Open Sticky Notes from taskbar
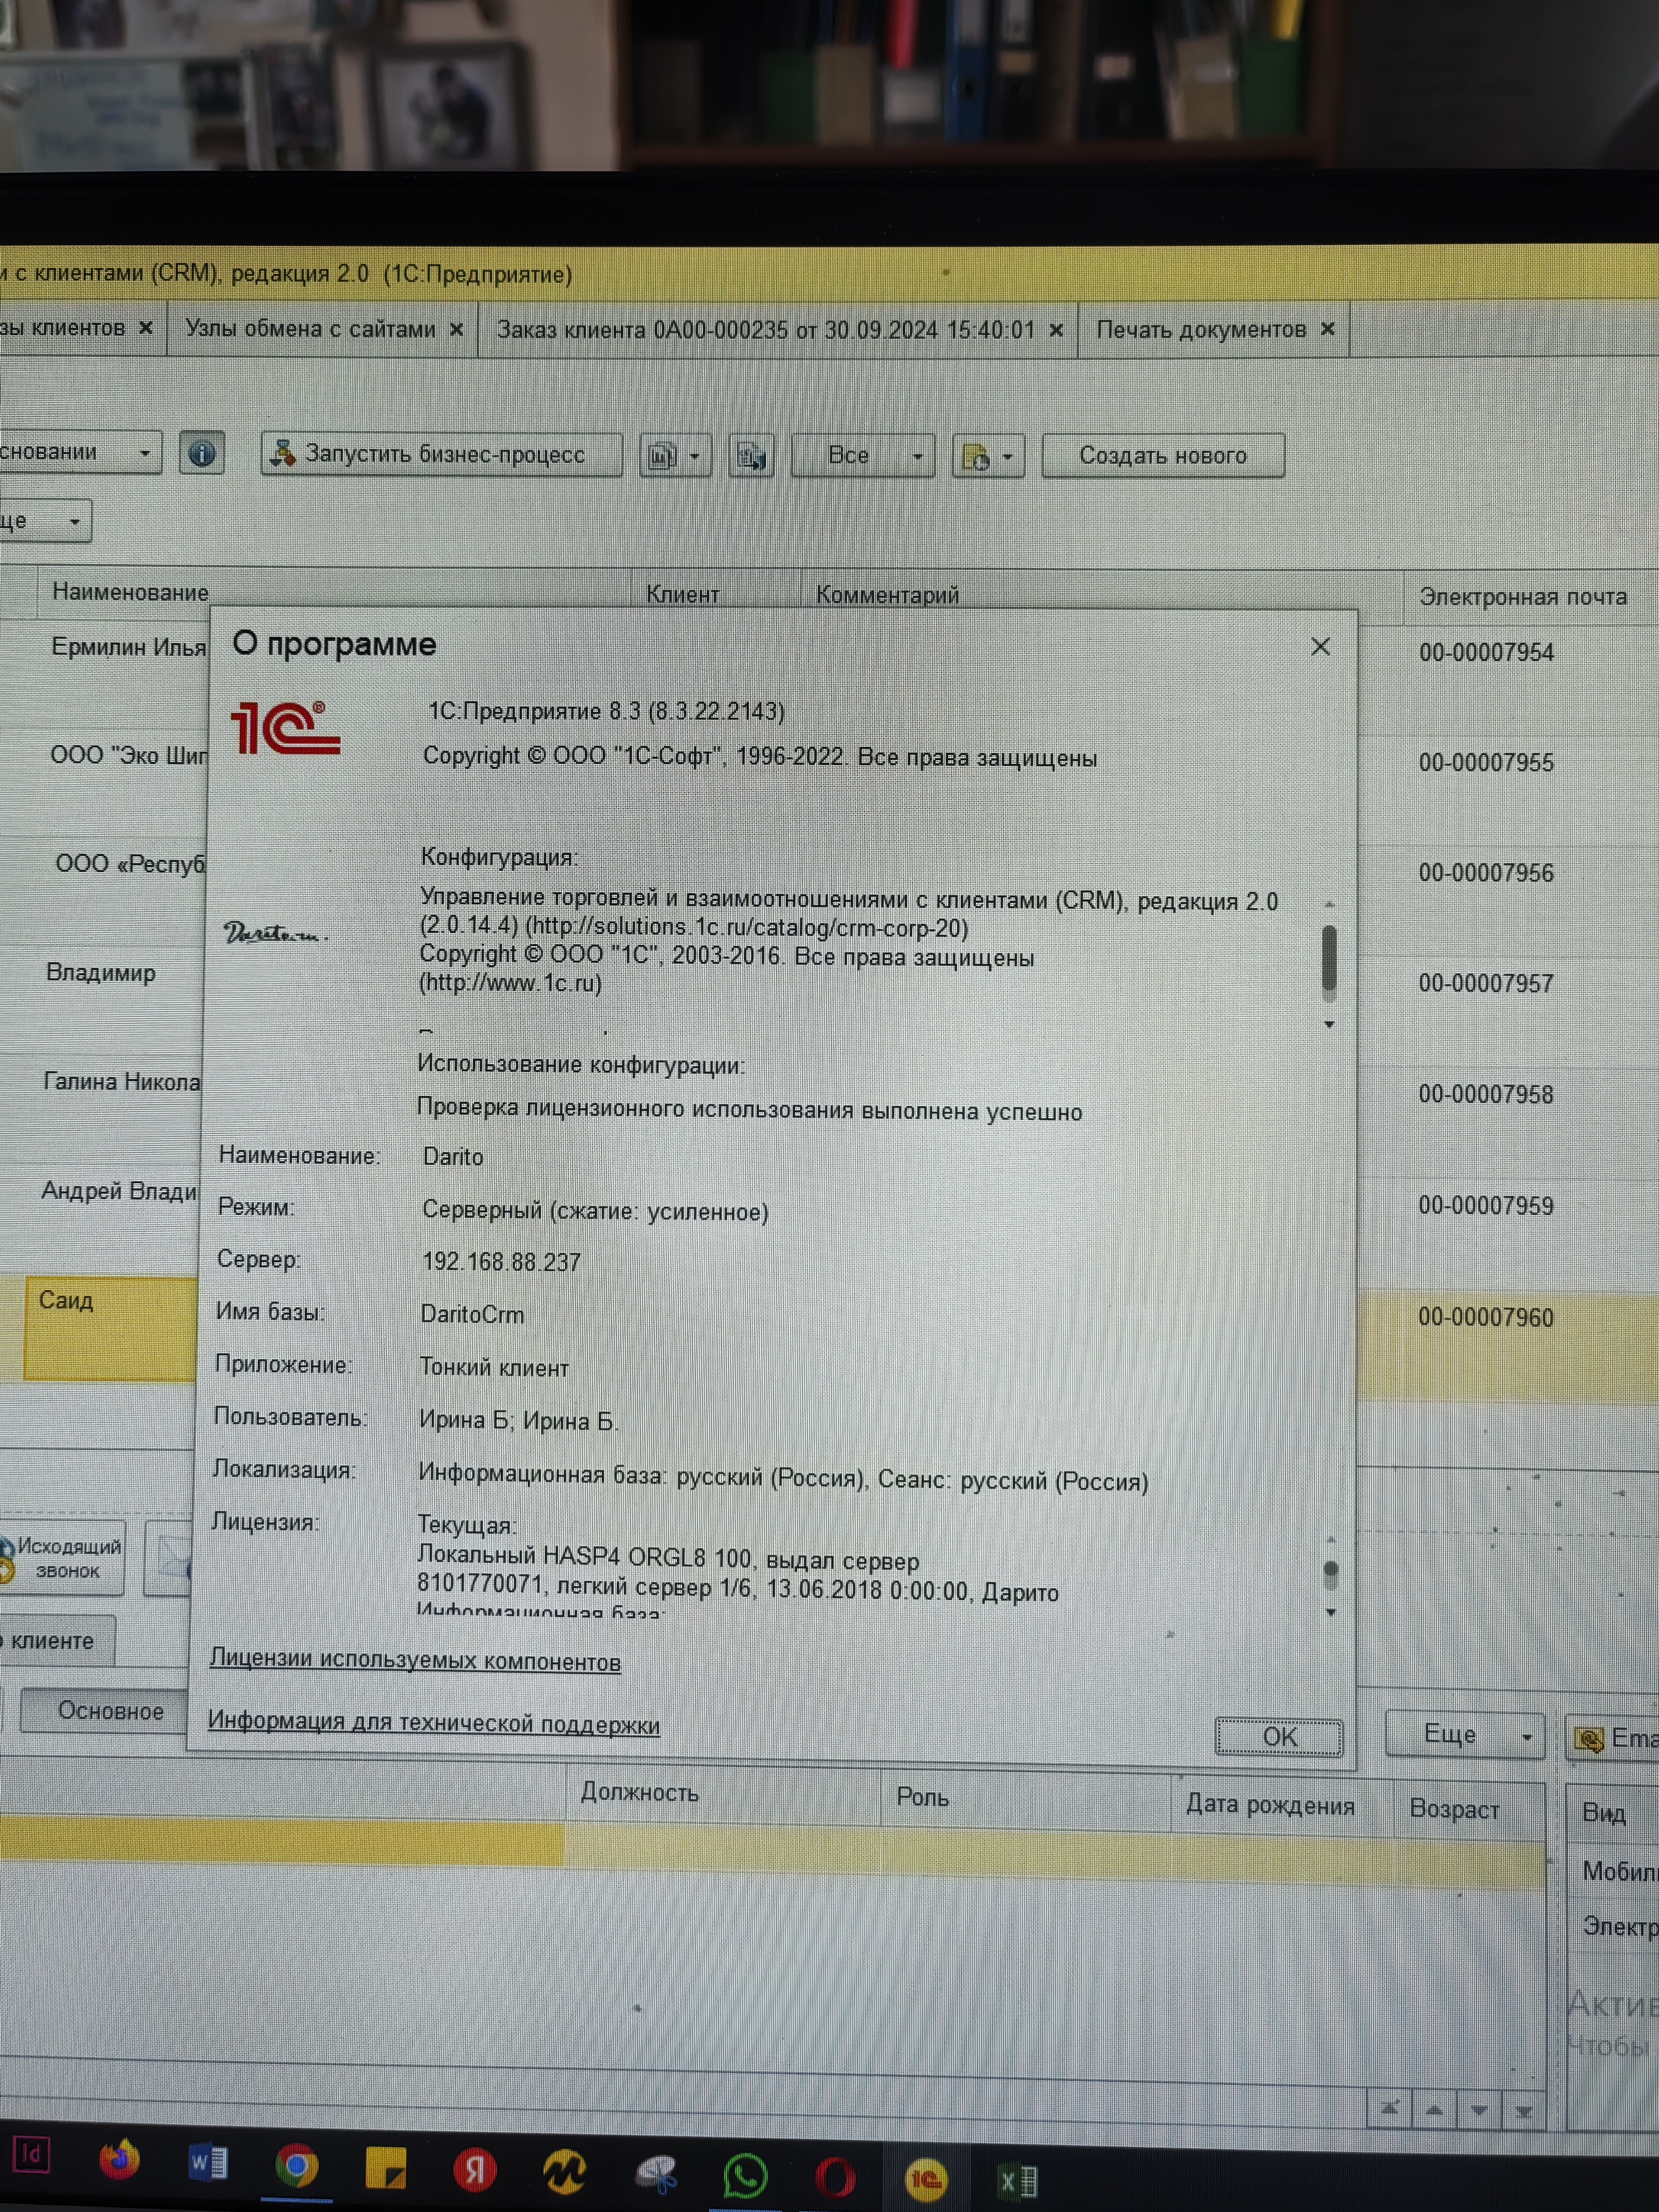 (x=386, y=2167)
